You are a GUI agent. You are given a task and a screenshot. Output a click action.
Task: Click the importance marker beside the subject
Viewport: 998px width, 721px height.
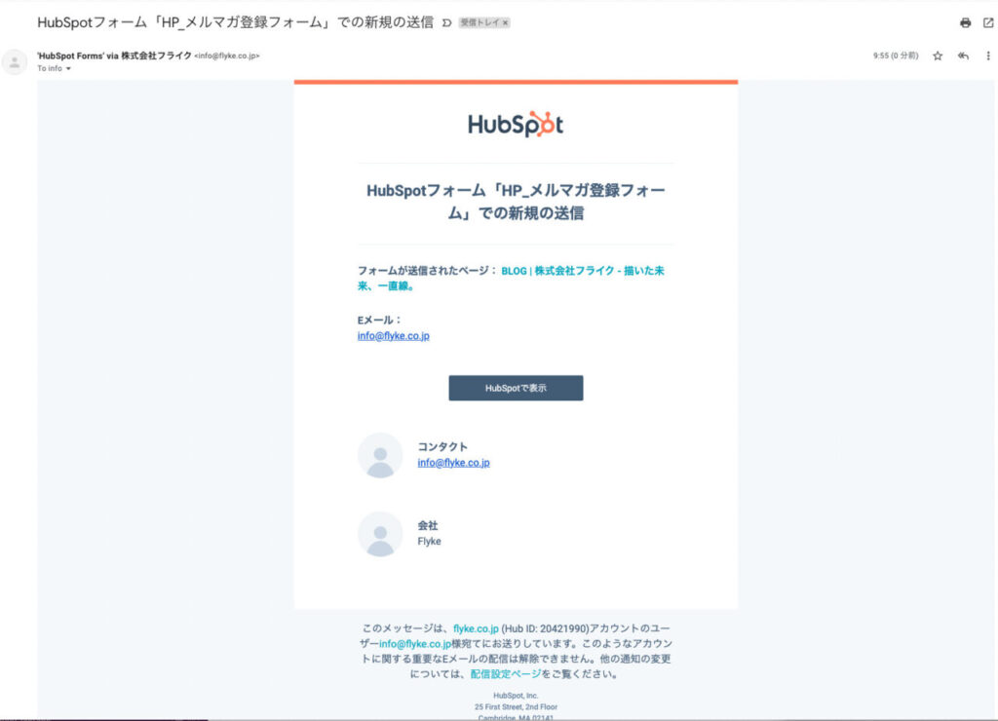tap(446, 23)
